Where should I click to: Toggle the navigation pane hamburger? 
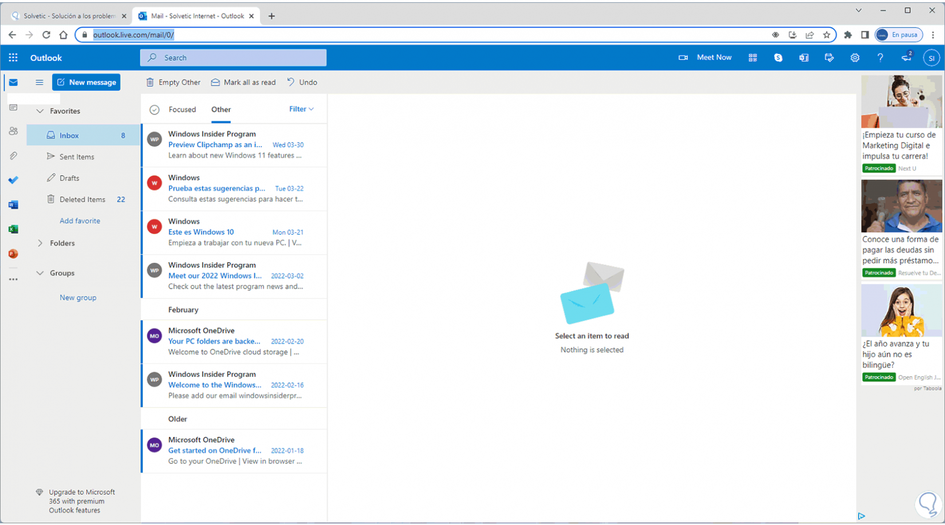39,82
